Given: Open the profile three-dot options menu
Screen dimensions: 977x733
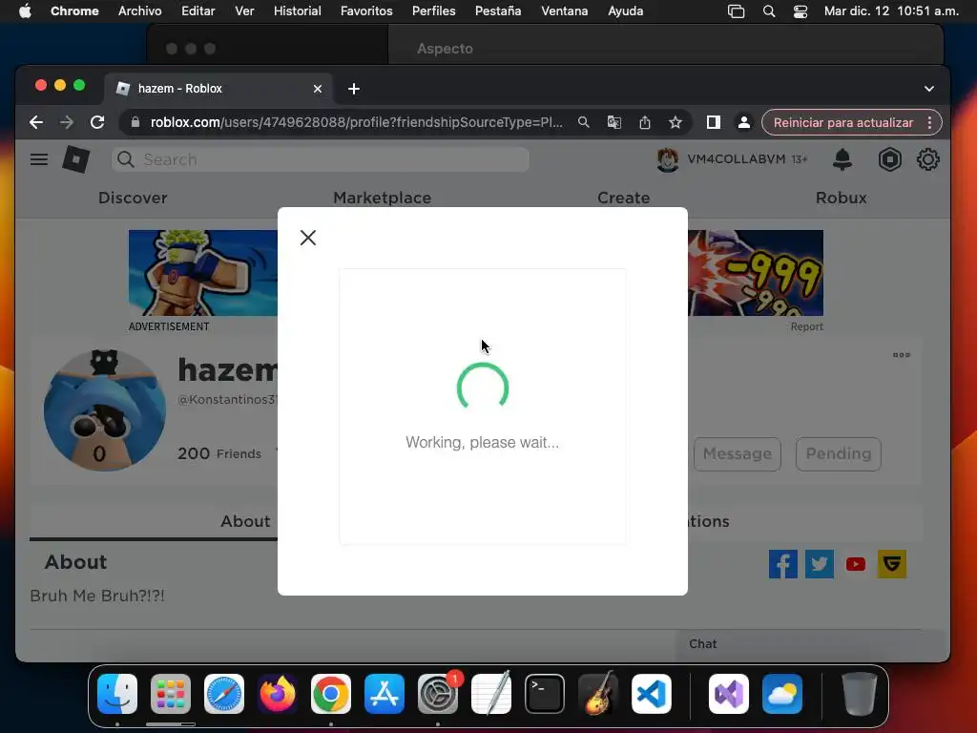Looking at the screenshot, I should pos(901,355).
